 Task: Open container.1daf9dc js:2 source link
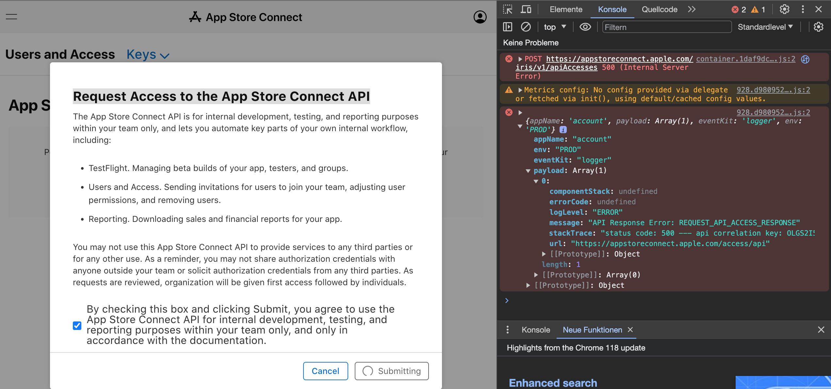[745, 59]
